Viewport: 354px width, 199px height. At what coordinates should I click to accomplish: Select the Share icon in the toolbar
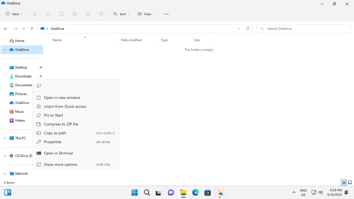coord(88,14)
